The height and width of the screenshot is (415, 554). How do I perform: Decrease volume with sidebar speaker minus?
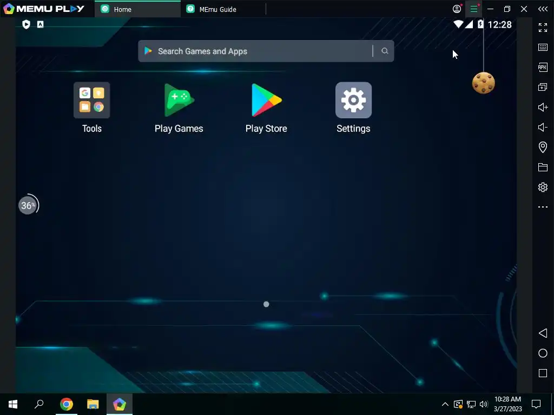(543, 127)
